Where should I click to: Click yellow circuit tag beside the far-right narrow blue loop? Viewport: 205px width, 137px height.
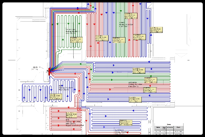(156, 30)
